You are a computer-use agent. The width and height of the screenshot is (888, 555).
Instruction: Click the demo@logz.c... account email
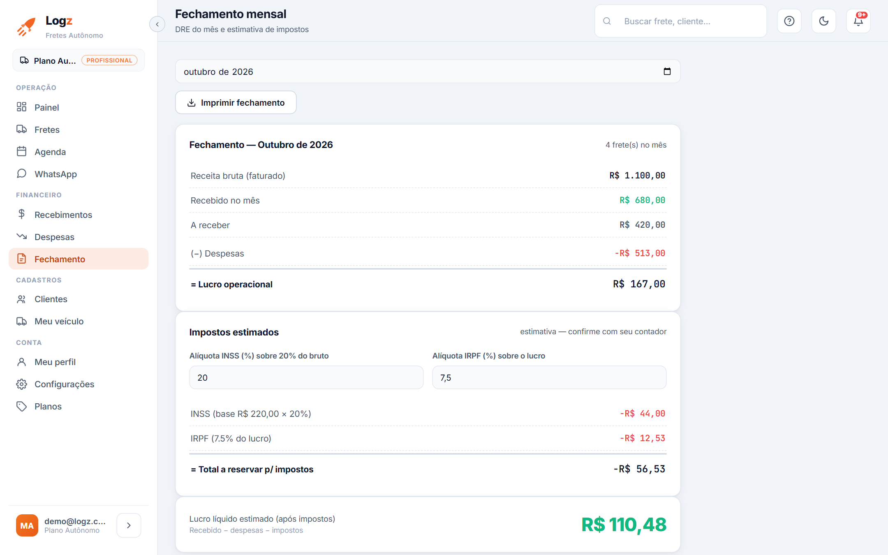pyautogui.click(x=75, y=521)
